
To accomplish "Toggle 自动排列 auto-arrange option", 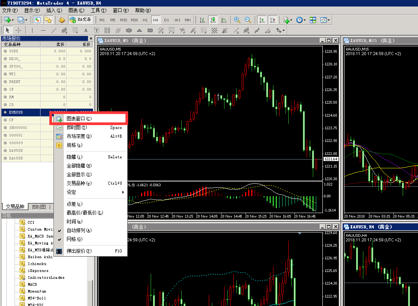I will pyautogui.click(x=79, y=230).
